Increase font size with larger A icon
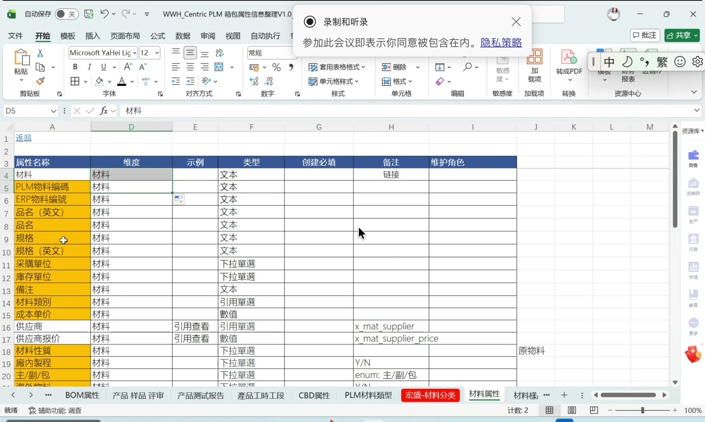This screenshot has height=422, width=705. (x=128, y=67)
